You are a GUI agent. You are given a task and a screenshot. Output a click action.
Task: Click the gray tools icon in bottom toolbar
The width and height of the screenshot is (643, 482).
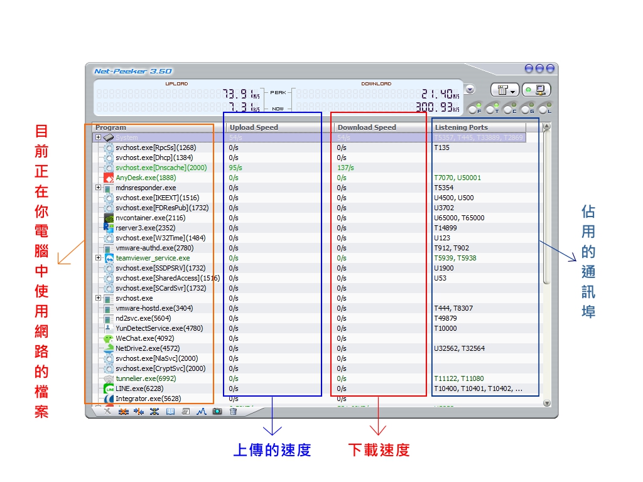pos(107,411)
